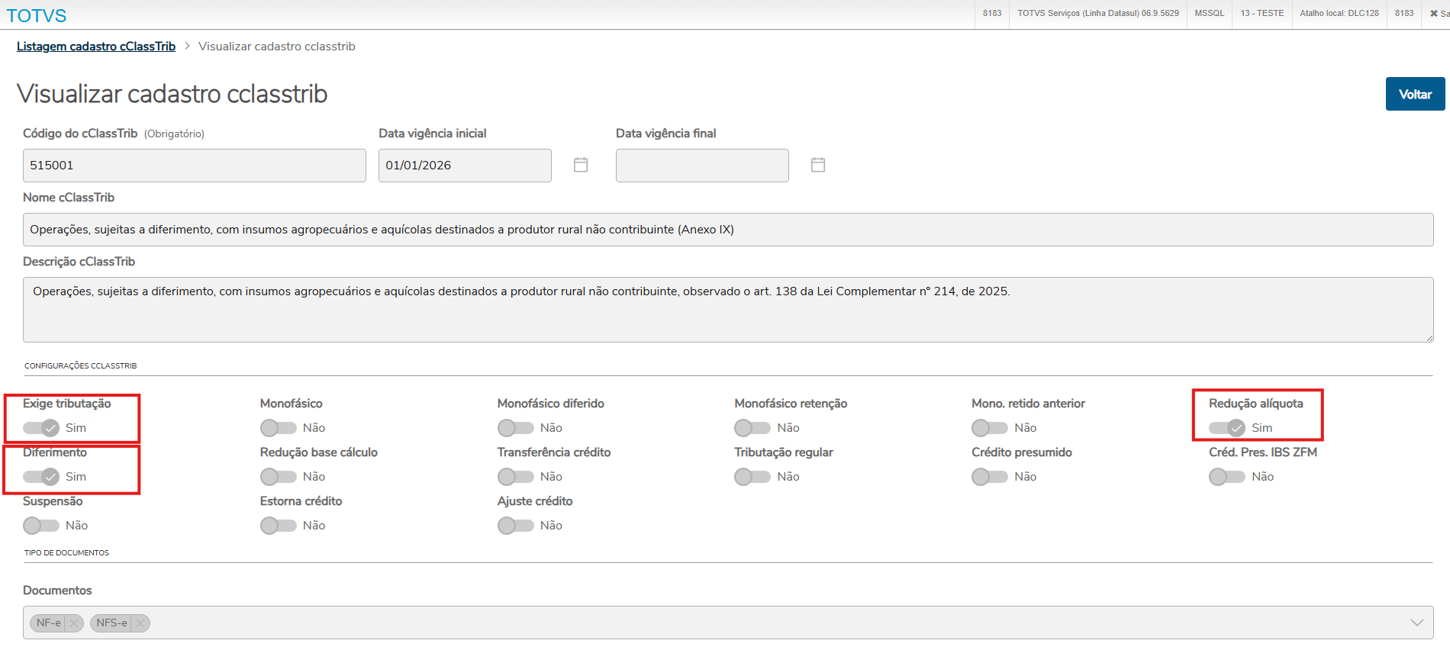Toggle the Redução alíquota switch
Image resolution: width=1450 pixels, height=650 pixels.
point(1227,428)
